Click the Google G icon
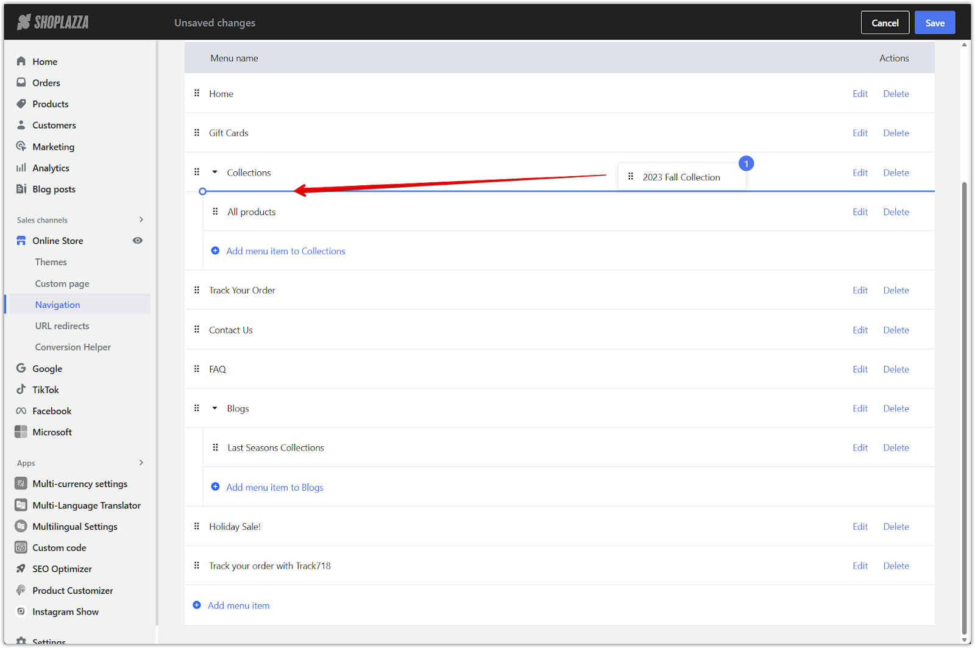This screenshot has width=975, height=648. click(21, 368)
